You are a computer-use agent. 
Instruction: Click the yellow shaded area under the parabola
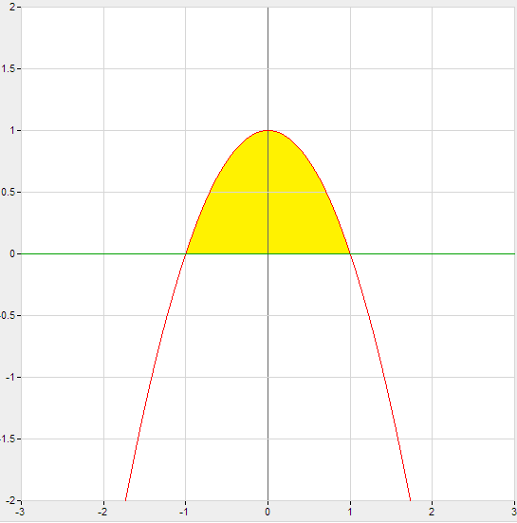[x=268, y=207]
